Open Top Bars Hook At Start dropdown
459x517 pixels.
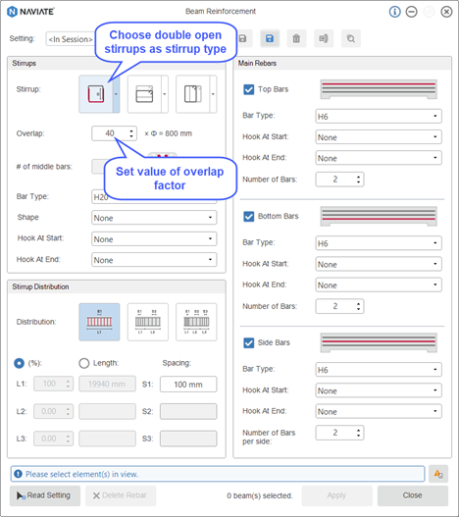click(x=379, y=136)
